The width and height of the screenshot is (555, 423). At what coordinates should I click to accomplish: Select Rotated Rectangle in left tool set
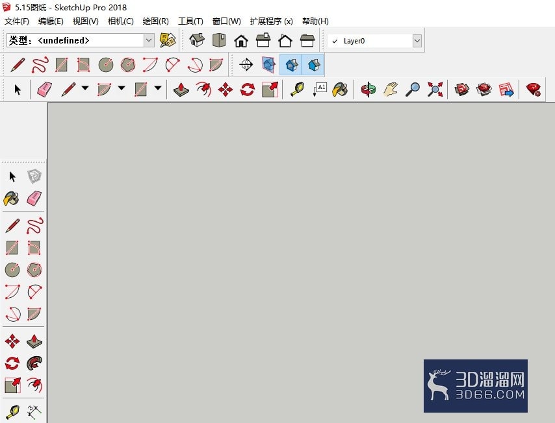(x=34, y=248)
